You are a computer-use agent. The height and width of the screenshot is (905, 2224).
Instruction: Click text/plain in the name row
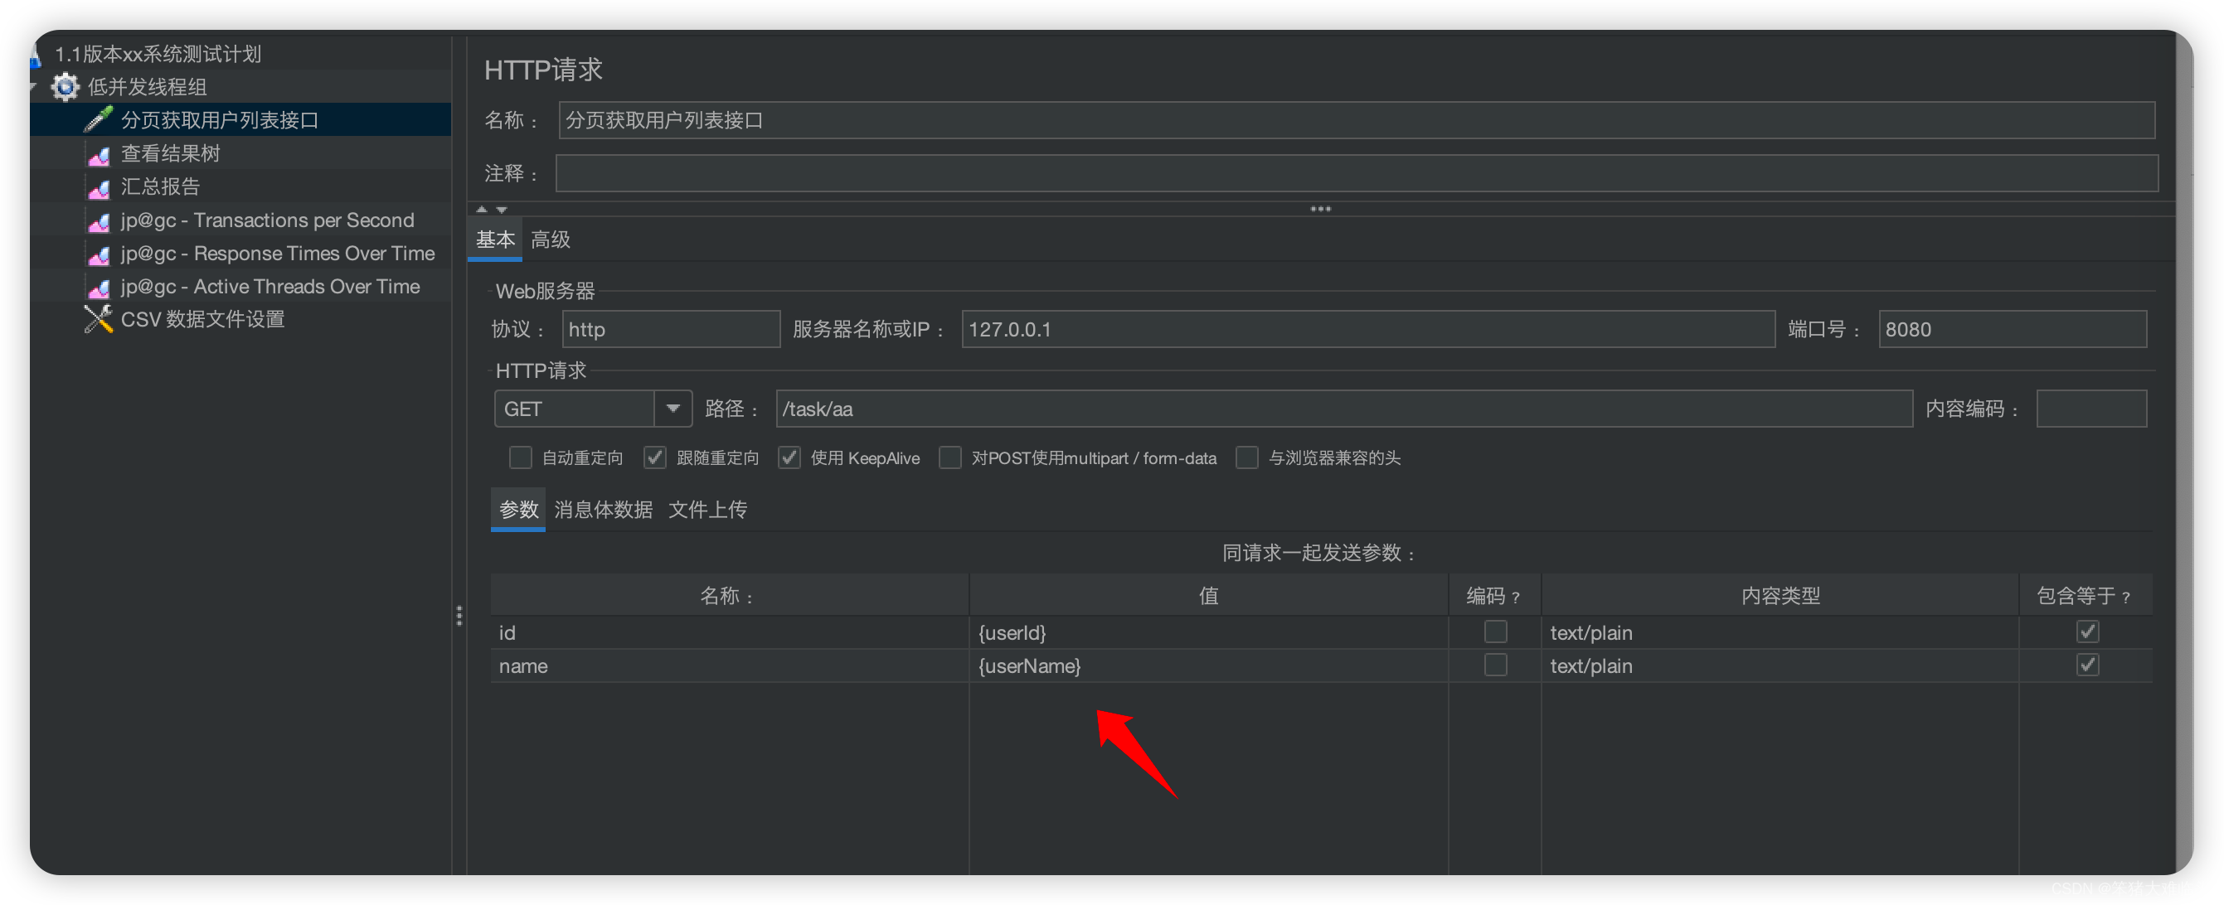[x=1780, y=665]
